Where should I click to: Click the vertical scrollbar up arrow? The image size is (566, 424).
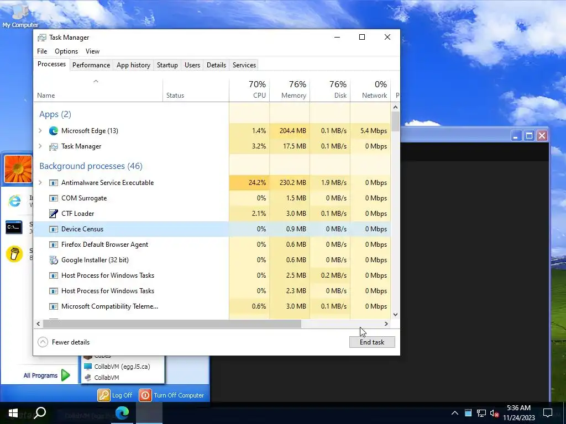click(395, 107)
